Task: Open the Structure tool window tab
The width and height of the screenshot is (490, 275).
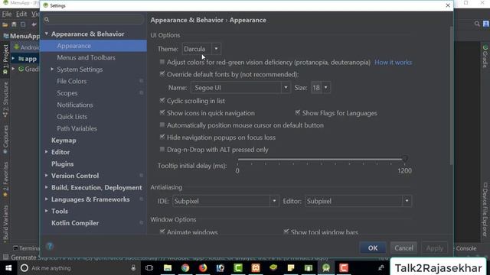Action: 5,100
